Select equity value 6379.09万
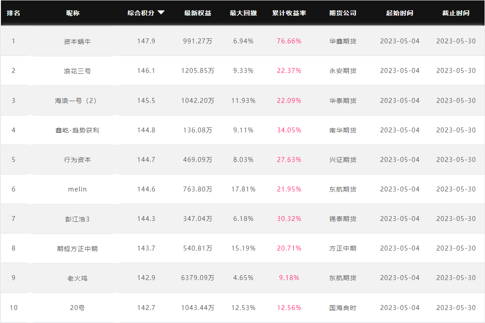The image size is (485, 323). pos(197,277)
